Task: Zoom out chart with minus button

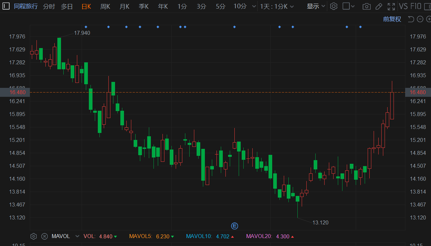Action: click(x=420, y=19)
